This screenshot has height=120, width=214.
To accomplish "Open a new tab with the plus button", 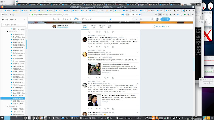I will (190, 10).
